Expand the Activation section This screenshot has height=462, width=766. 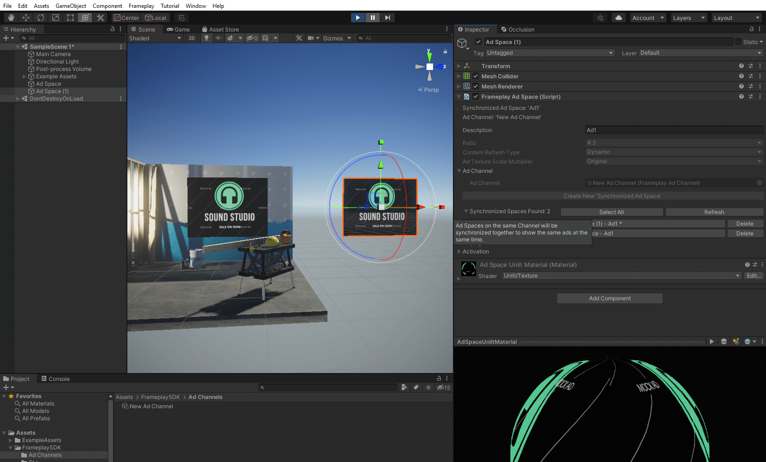click(459, 251)
